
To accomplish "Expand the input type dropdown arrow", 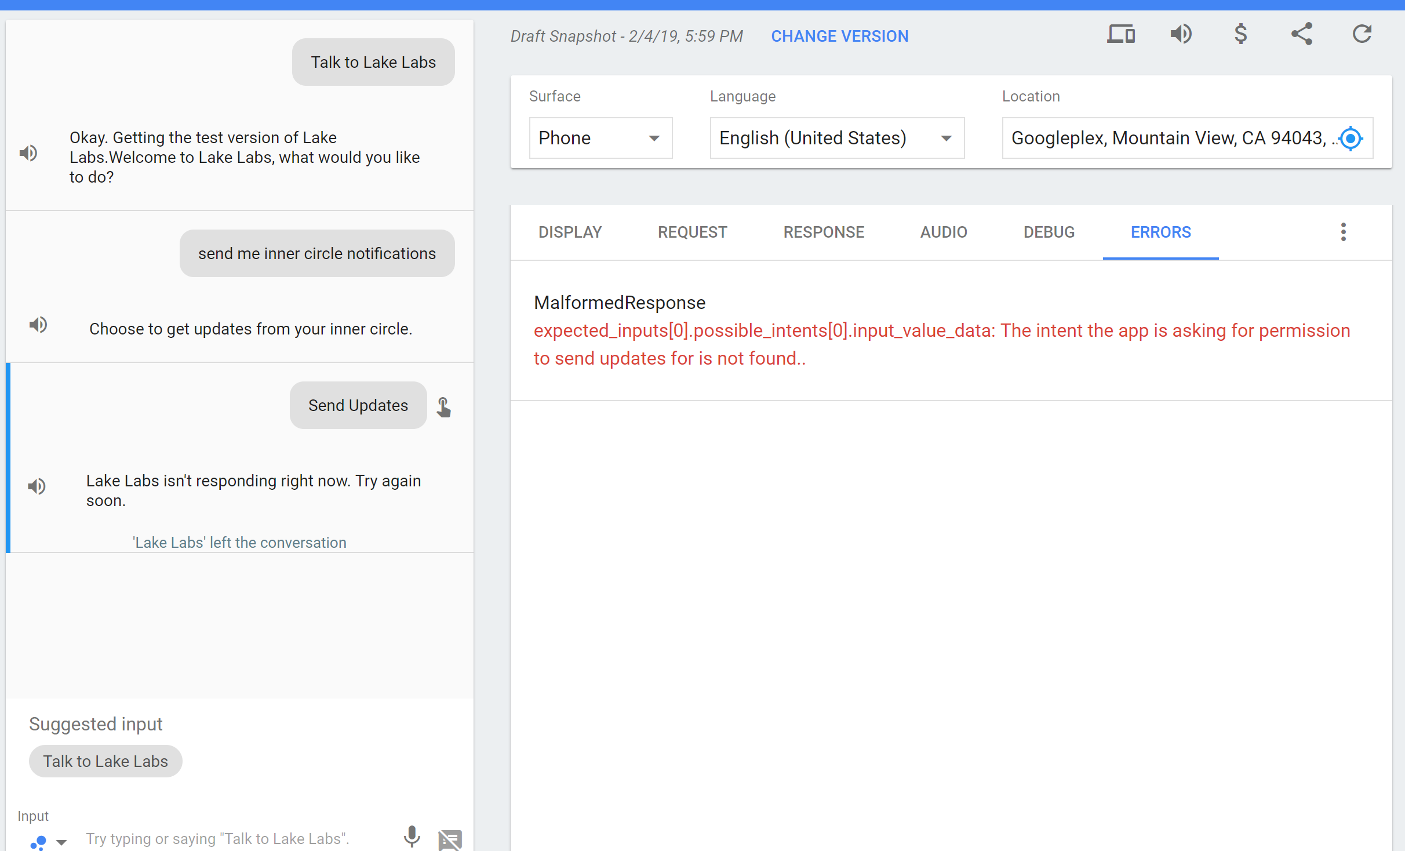I will coord(61,842).
